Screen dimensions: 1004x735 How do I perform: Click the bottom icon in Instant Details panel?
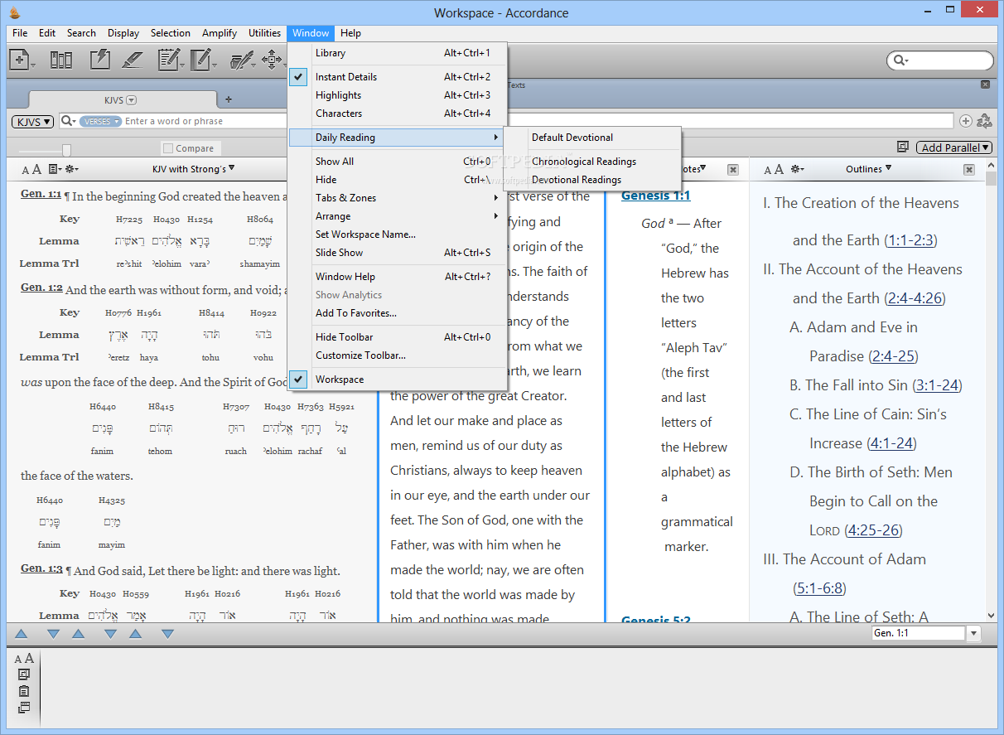24,708
